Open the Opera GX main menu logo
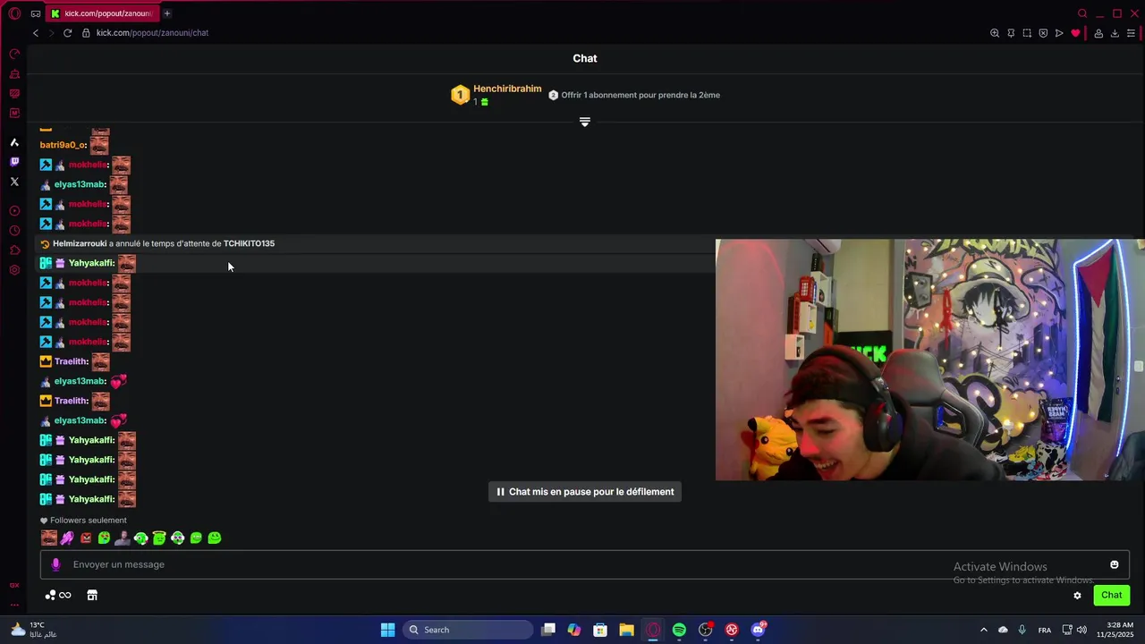The width and height of the screenshot is (1145, 644). 14,13
